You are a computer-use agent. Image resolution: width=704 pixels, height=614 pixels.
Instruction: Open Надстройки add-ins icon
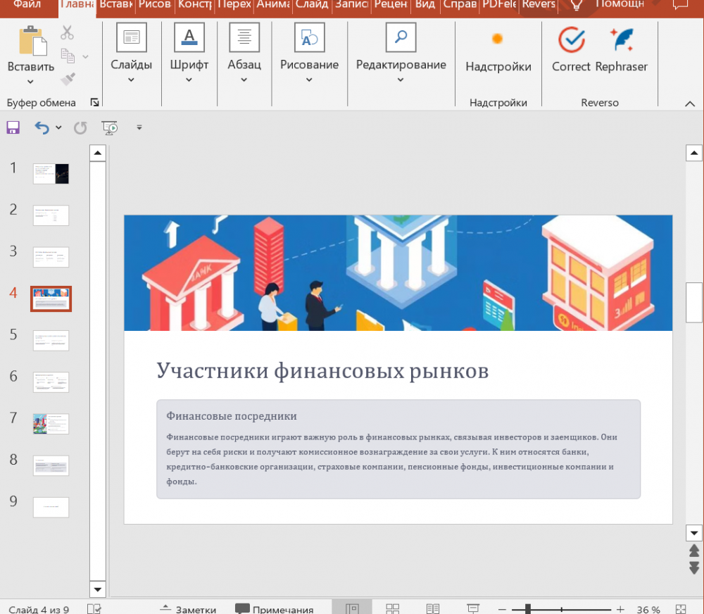(498, 39)
